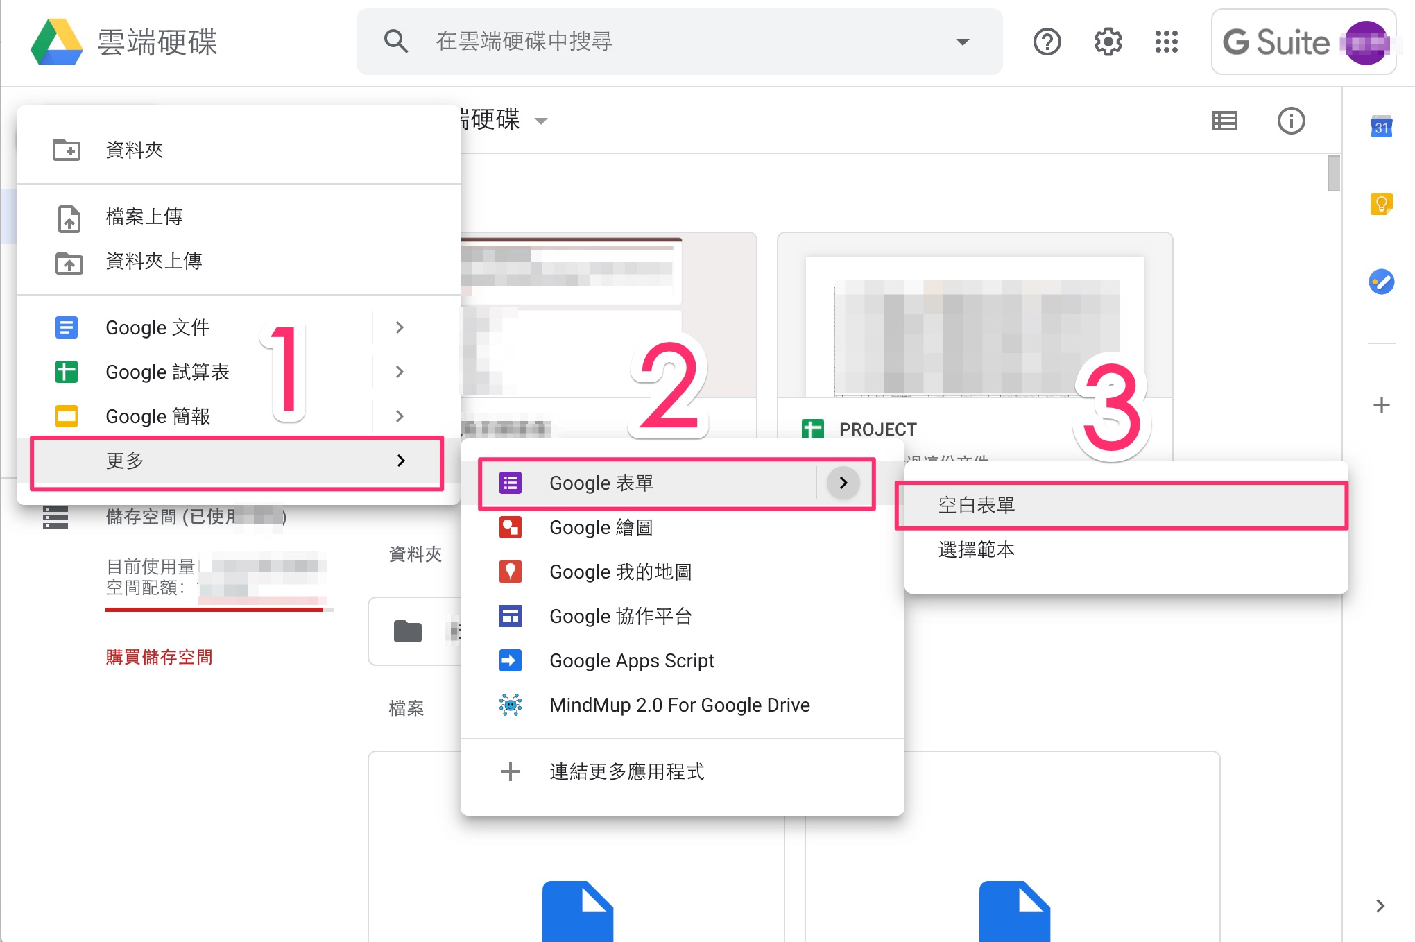Click the upload file page icon
The image size is (1415, 942).
coord(69,218)
